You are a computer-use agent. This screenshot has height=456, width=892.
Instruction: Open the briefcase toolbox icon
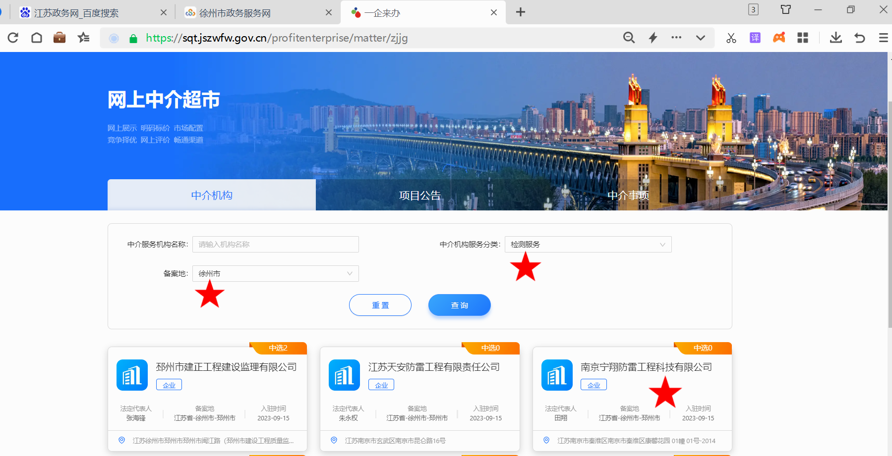(x=59, y=38)
